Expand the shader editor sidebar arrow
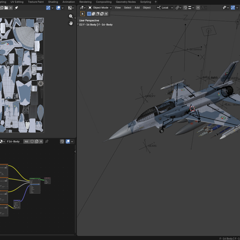Screen dimensions: 240x240 [75, 152]
